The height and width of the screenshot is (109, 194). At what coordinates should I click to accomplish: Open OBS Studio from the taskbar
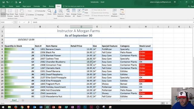tap(98, 107)
